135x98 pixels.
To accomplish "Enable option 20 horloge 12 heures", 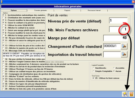I will click(3, 69).
